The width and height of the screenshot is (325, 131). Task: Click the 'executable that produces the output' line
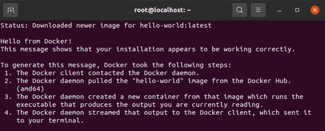coord(140,105)
